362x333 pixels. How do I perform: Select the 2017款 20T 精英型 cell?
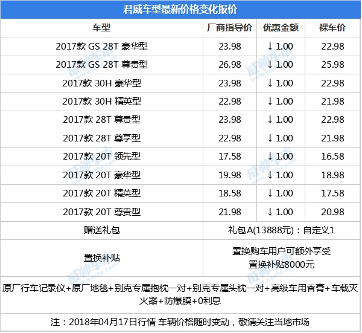pyautogui.click(x=101, y=193)
